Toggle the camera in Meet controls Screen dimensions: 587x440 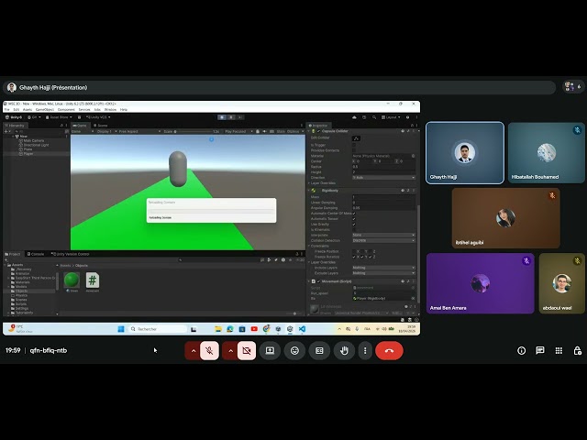point(247,350)
